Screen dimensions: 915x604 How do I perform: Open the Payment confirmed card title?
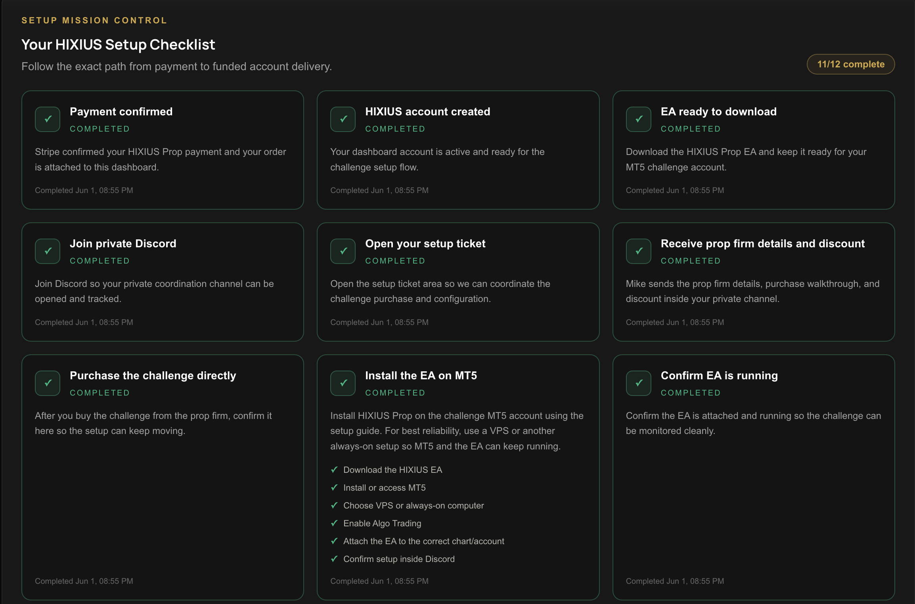[121, 111]
